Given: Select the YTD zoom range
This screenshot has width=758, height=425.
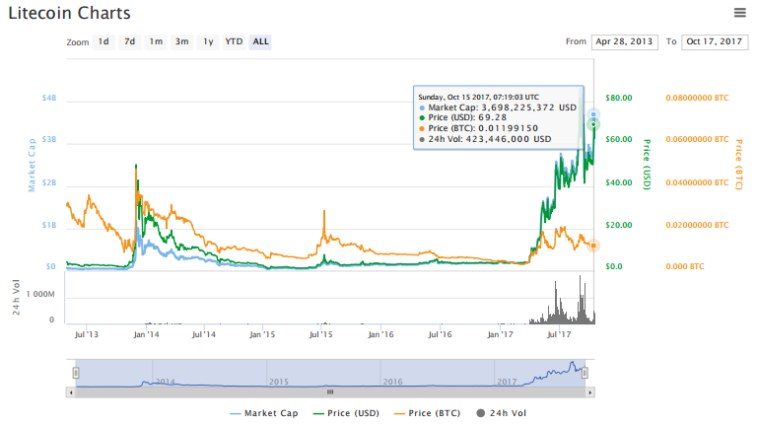Looking at the screenshot, I should [x=234, y=41].
